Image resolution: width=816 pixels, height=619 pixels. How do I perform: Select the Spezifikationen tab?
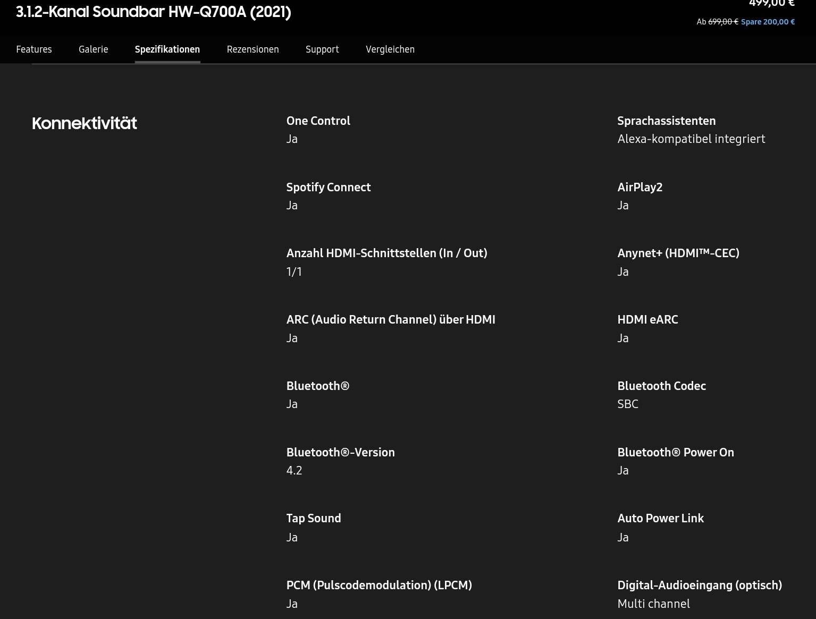coord(167,49)
